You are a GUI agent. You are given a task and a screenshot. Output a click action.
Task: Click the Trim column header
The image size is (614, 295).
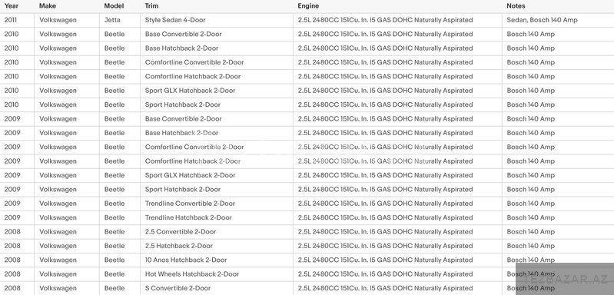[151, 6]
